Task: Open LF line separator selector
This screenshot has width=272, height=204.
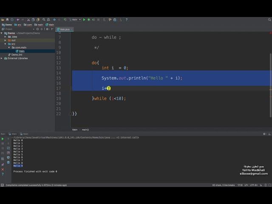Action: point(246,185)
